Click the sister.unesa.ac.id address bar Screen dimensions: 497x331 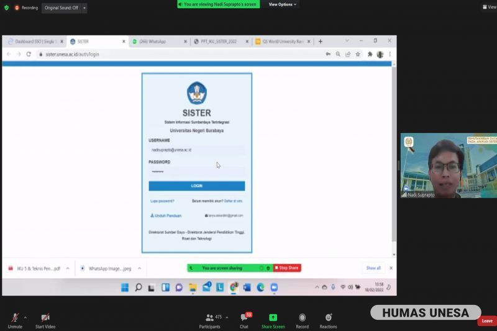(178, 54)
